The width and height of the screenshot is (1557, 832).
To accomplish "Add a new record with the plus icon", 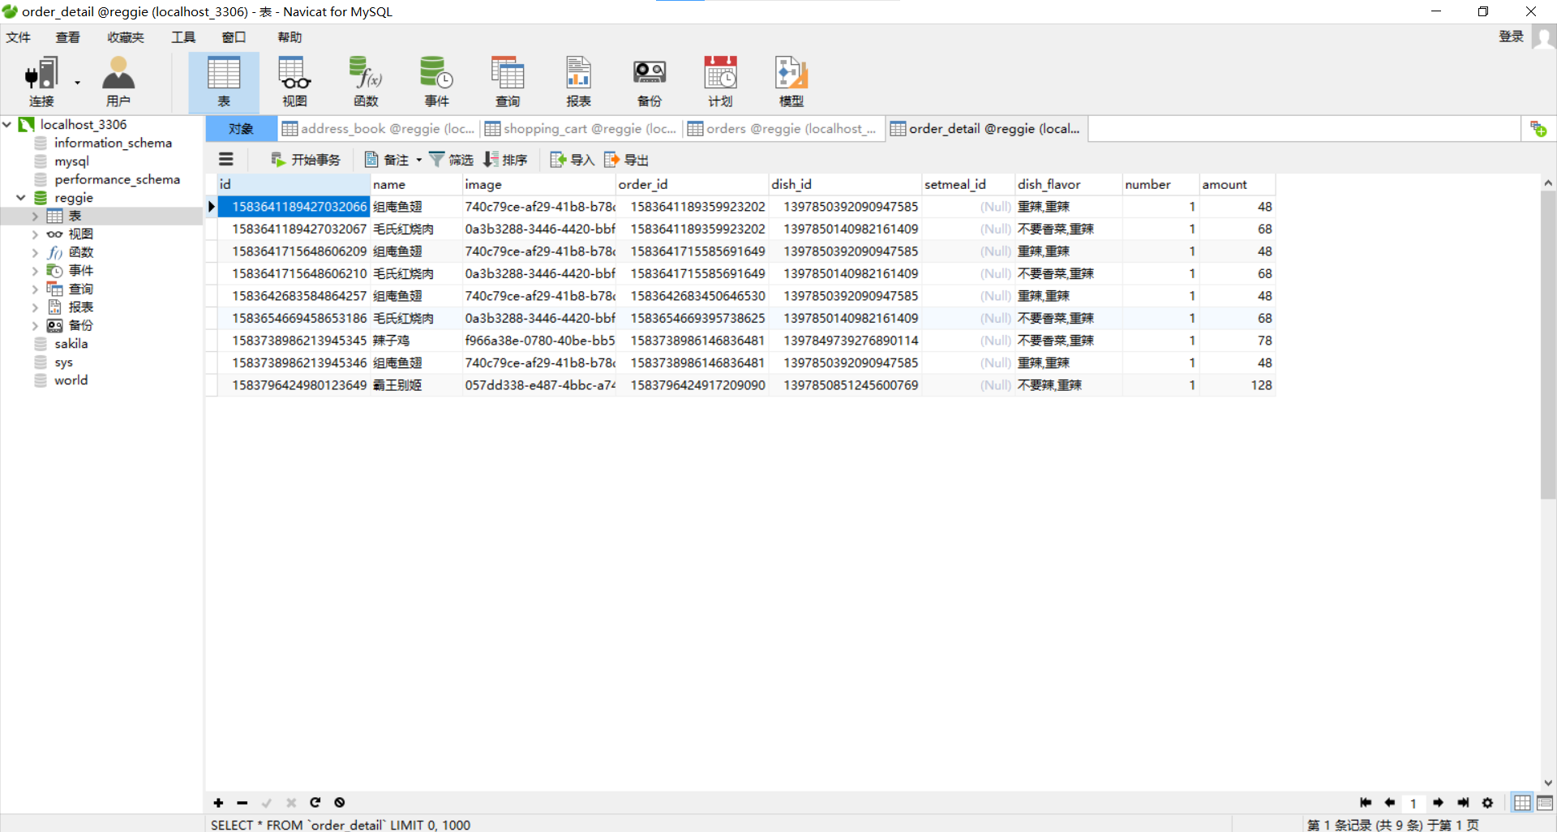I will coord(218,803).
